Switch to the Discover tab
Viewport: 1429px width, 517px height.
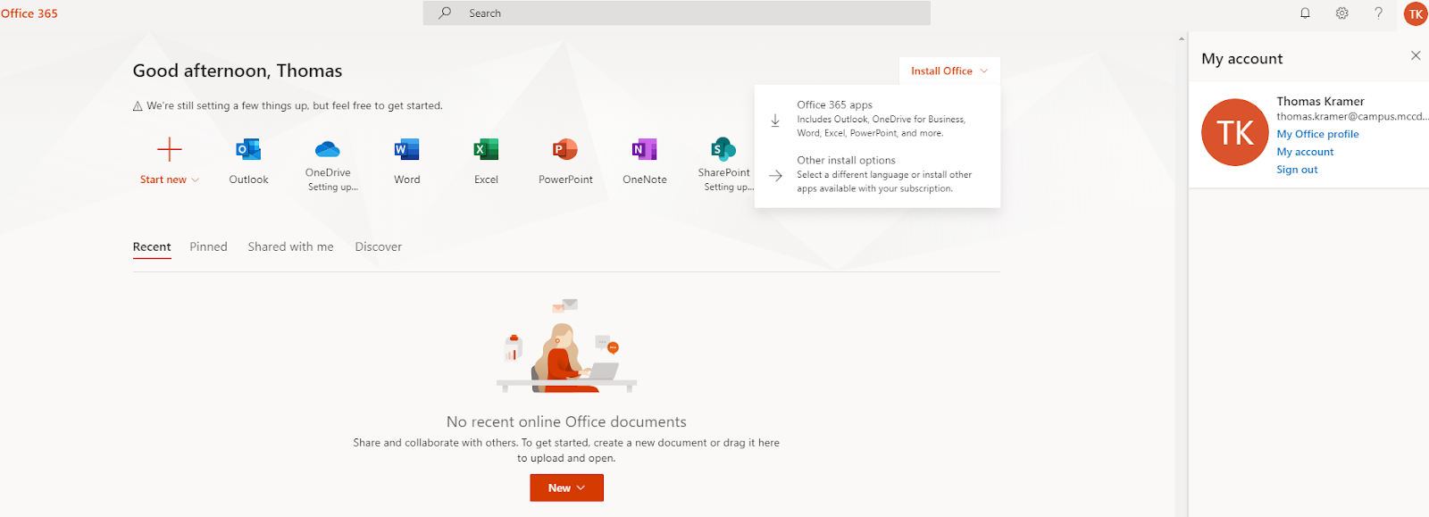[378, 247]
